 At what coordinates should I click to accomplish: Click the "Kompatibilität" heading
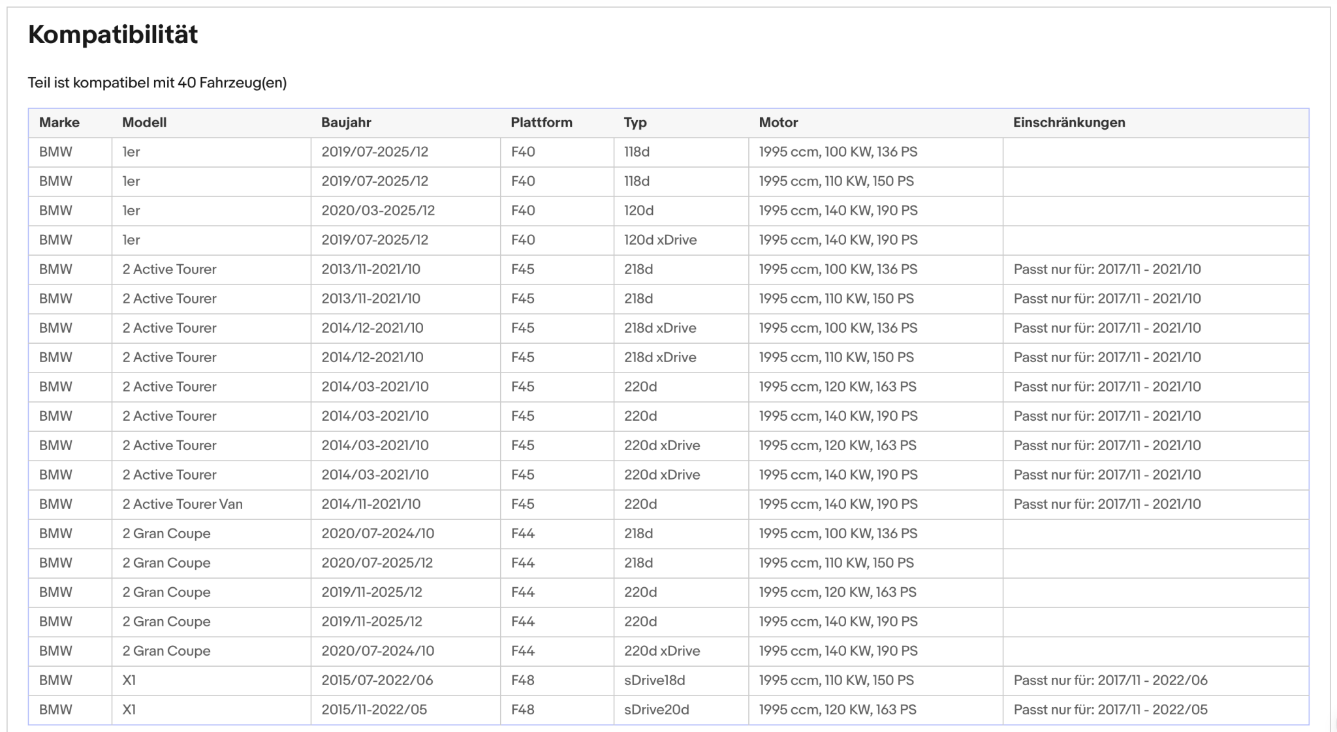[x=113, y=35]
